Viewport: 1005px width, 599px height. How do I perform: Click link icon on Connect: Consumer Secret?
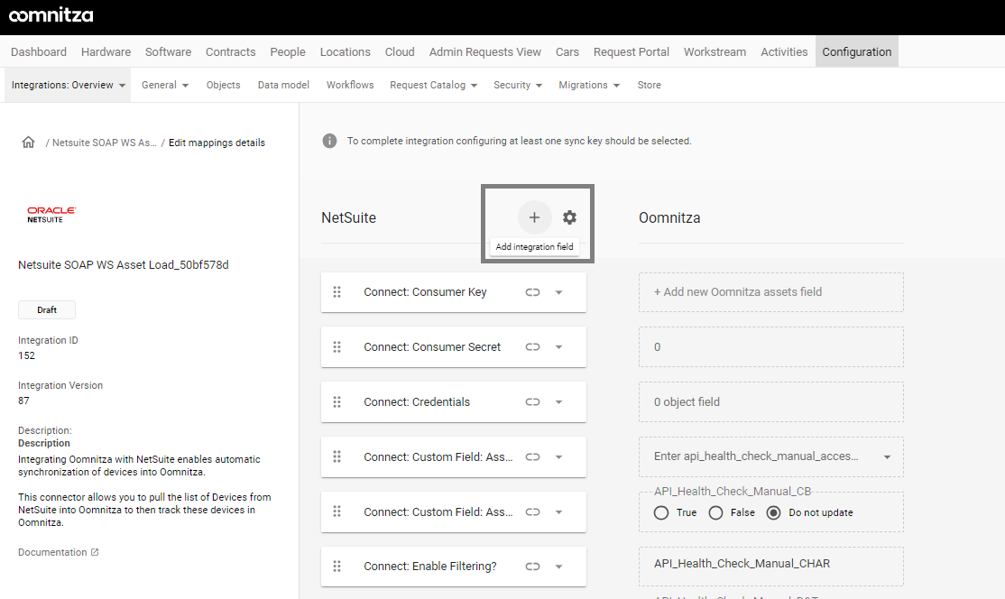pos(532,347)
